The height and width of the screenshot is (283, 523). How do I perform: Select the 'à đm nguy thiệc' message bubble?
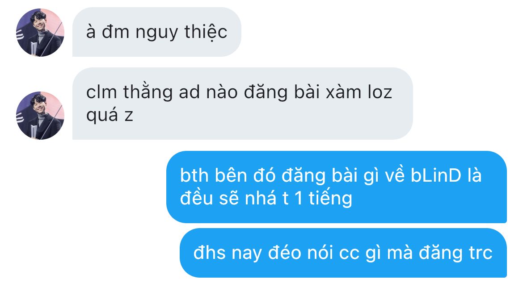(157, 32)
